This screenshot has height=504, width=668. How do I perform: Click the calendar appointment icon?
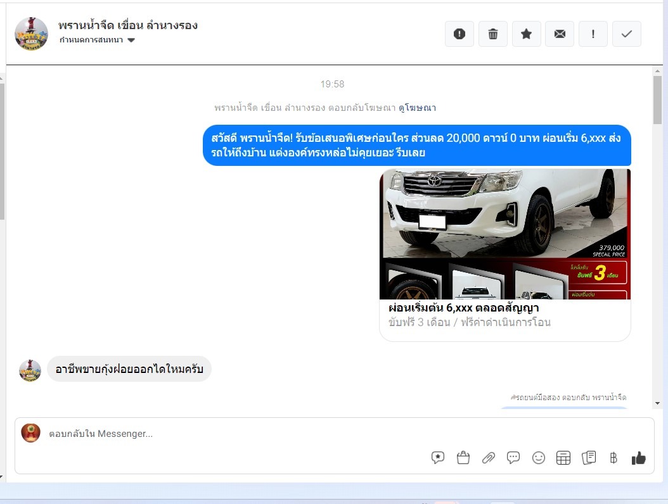(x=563, y=458)
